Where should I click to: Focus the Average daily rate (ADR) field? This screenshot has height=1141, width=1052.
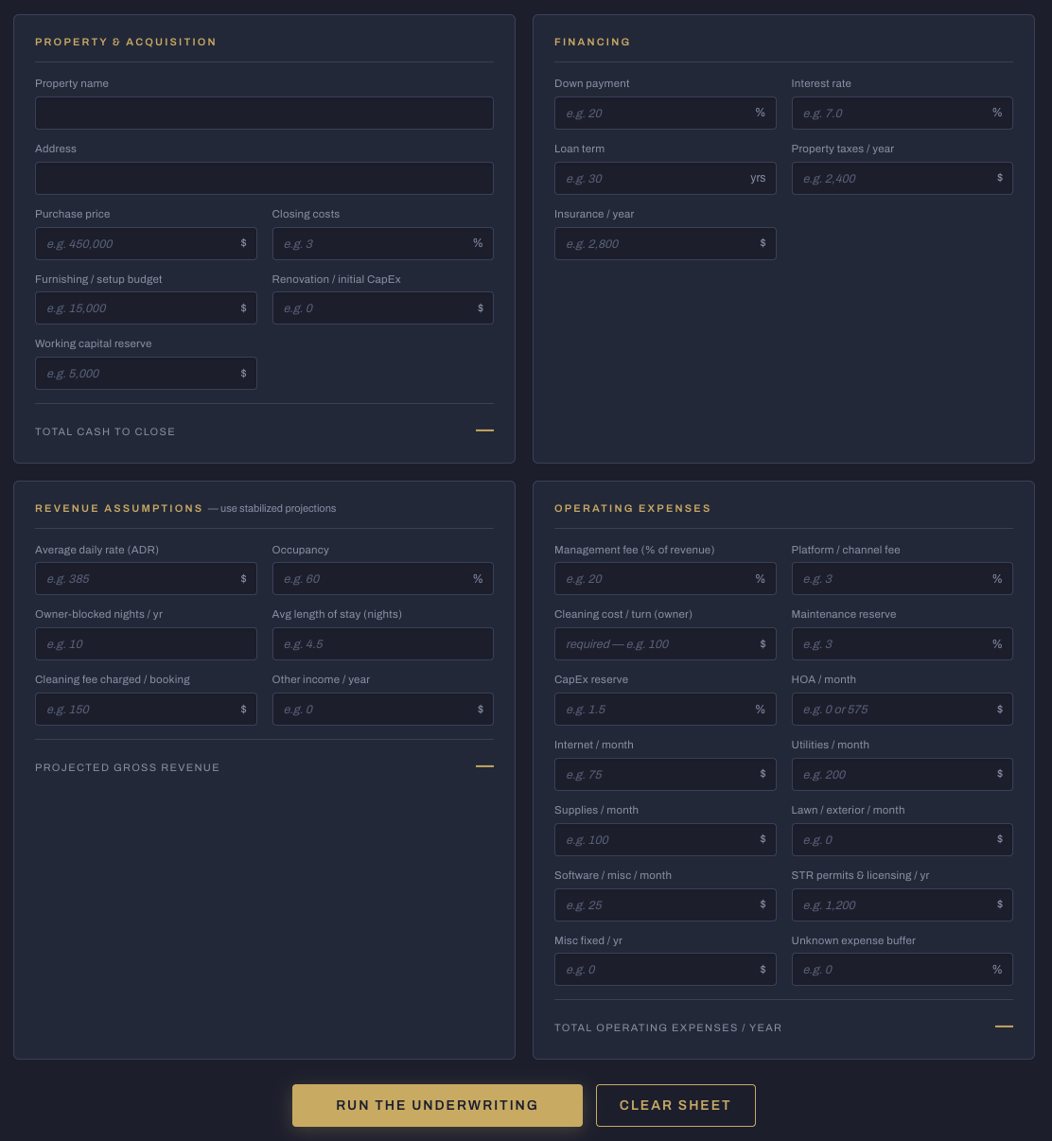(146, 579)
